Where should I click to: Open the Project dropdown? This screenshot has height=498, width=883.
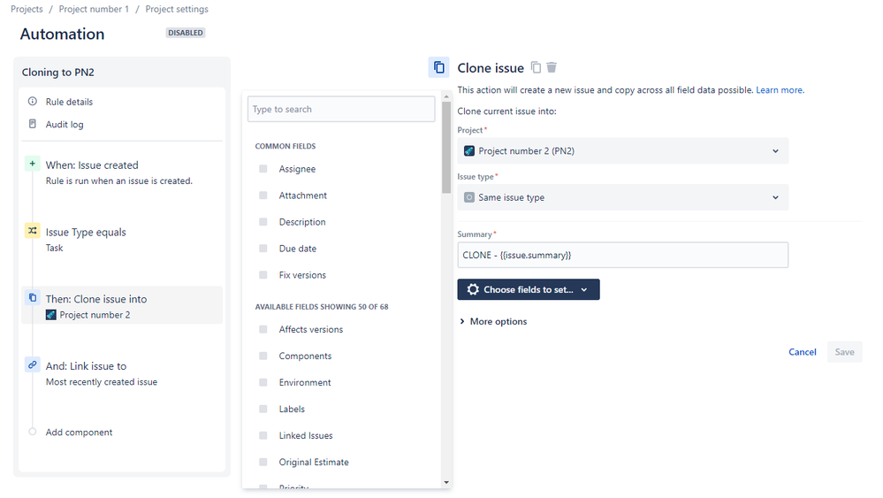point(623,151)
